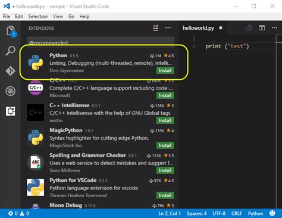
Task: Open Ln 2, Col 1 go-to-line in status bar
Action: (x=170, y=213)
